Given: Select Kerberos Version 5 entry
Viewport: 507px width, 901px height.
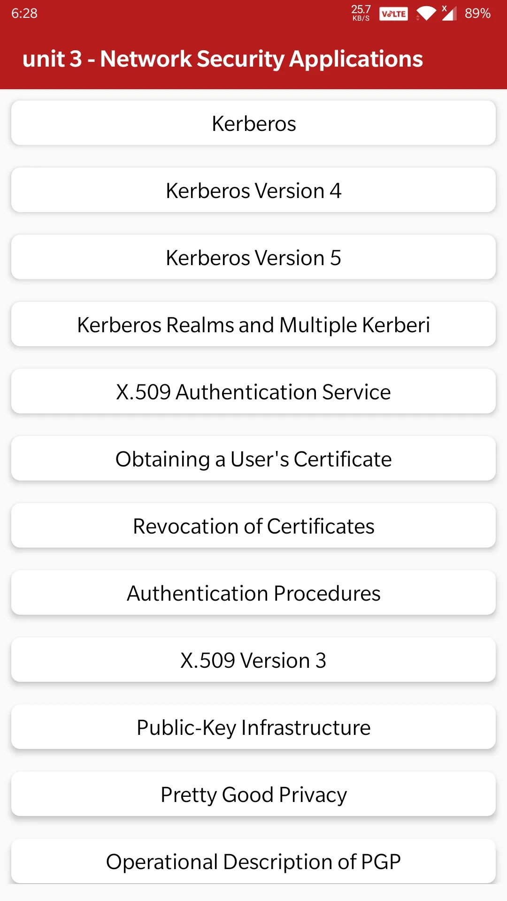Looking at the screenshot, I should [253, 257].
